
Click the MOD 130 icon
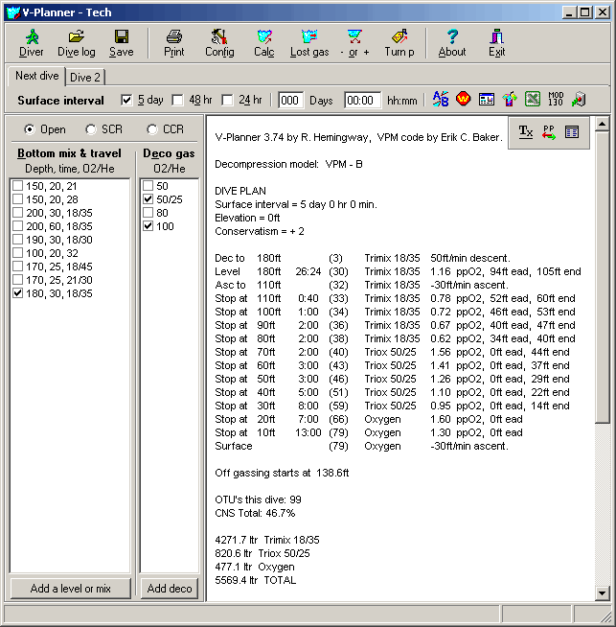[556, 100]
